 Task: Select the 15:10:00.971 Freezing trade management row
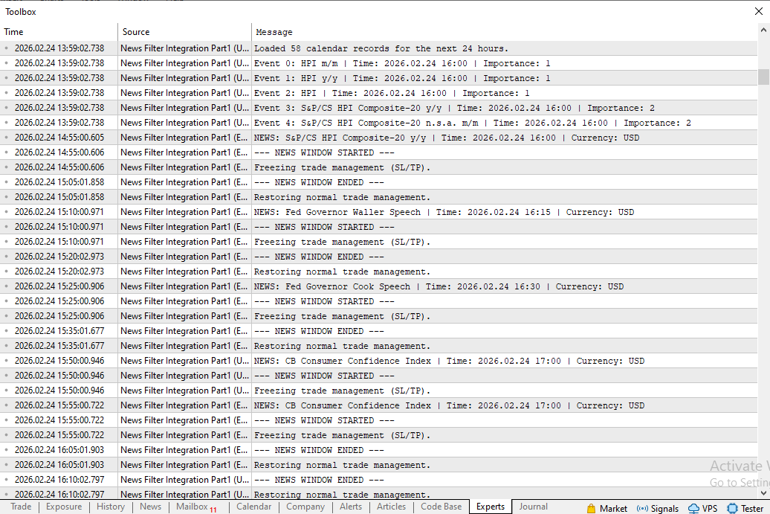pyautogui.click(x=378, y=242)
